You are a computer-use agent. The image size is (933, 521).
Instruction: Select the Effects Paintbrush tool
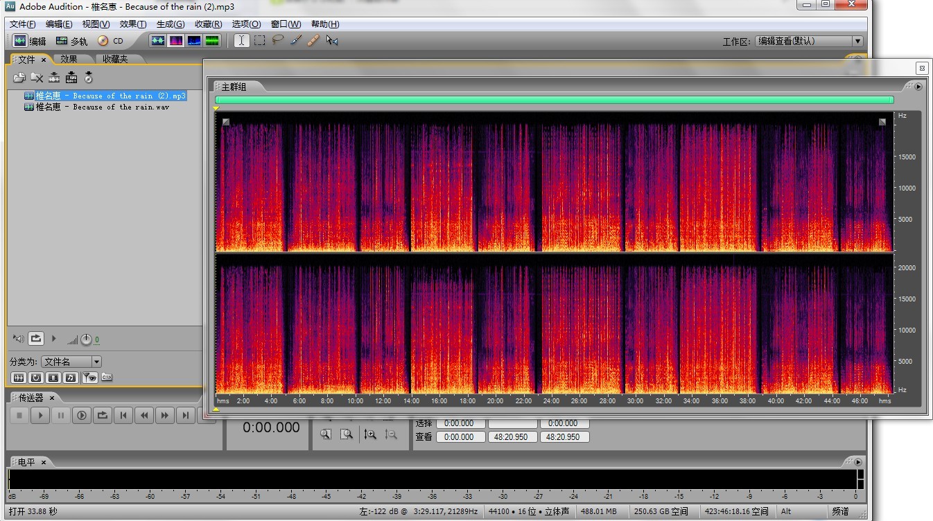pyautogui.click(x=295, y=40)
